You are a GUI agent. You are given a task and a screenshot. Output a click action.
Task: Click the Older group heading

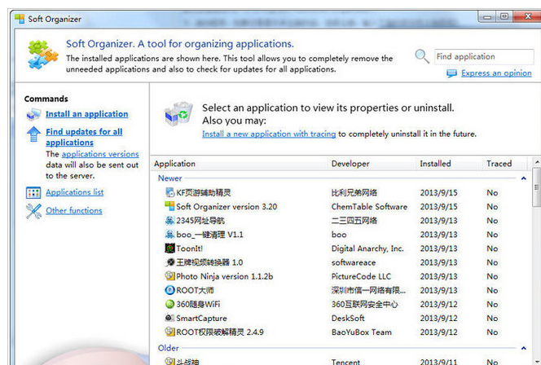point(169,348)
